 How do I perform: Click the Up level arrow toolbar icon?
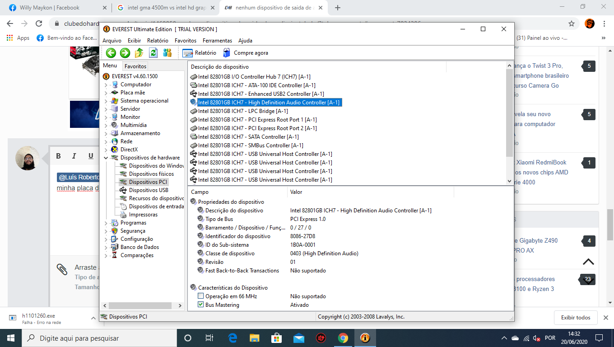[x=139, y=53]
